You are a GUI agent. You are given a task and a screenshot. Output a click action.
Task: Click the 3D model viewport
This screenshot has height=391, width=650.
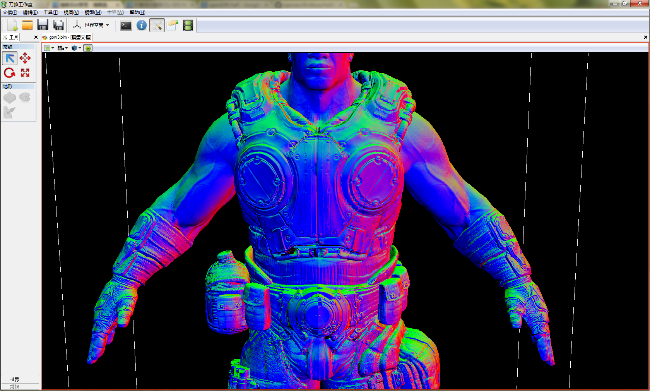click(x=345, y=221)
